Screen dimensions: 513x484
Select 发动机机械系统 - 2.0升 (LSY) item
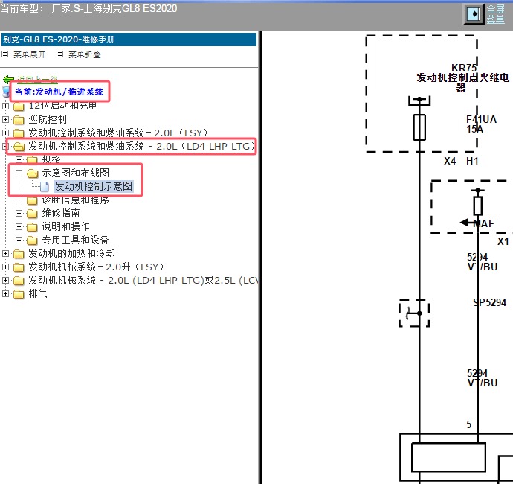[x=95, y=267]
